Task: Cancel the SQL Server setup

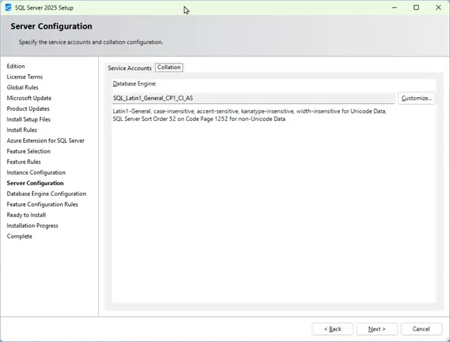Action: (421, 329)
